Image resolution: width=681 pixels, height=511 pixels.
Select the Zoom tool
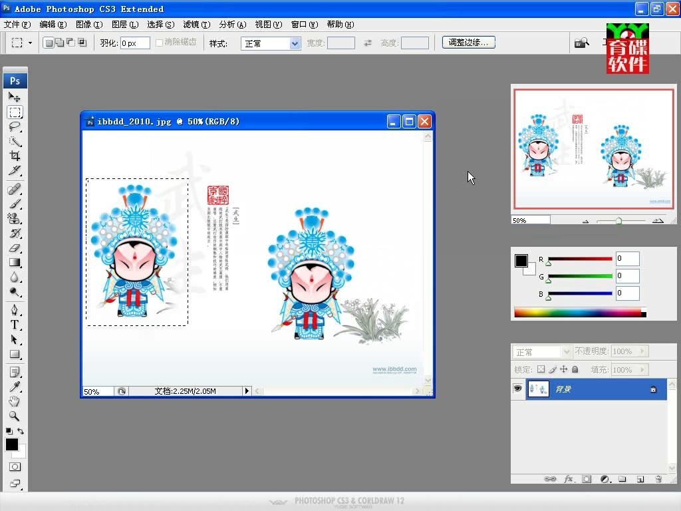(x=15, y=416)
